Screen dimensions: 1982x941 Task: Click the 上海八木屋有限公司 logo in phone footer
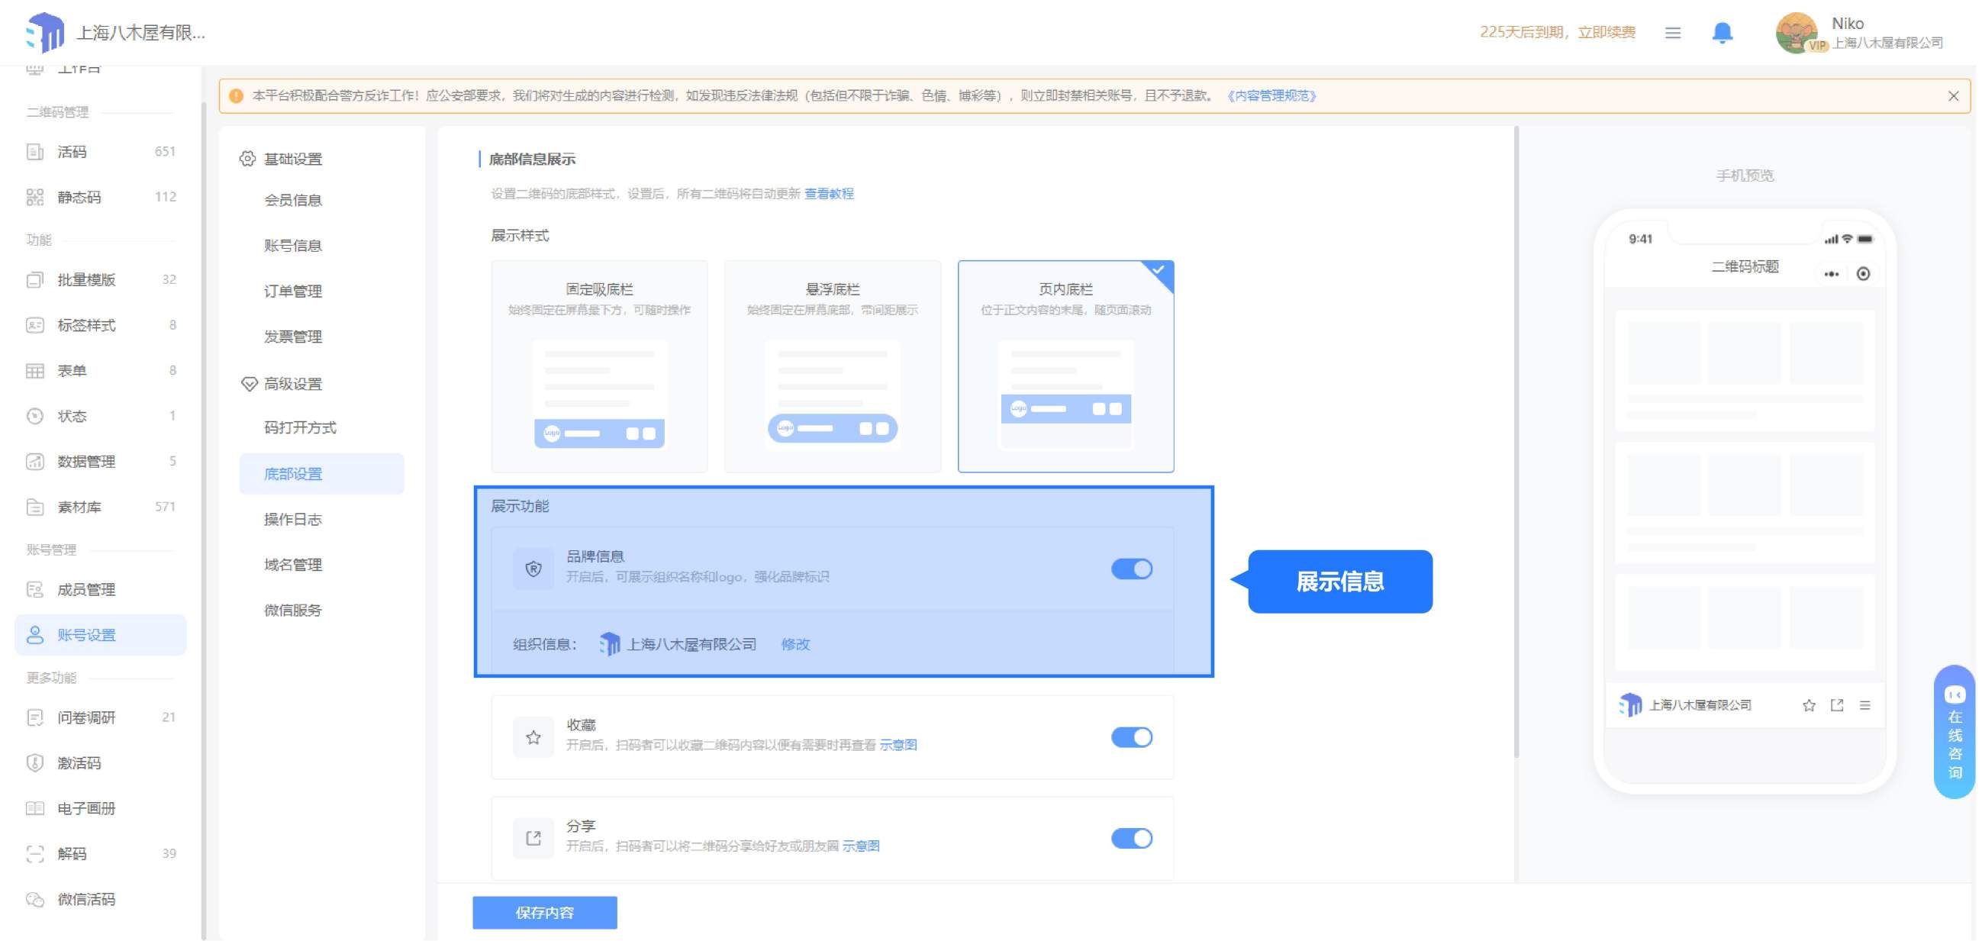coord(1629,704)
